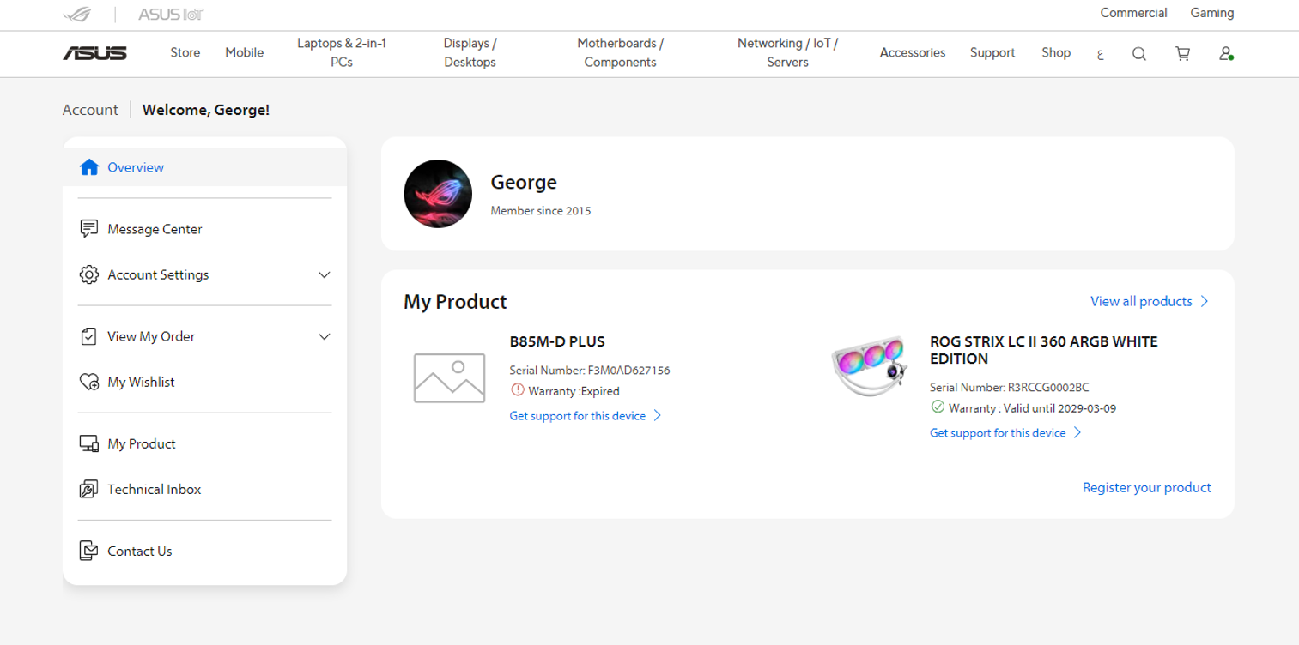Click George's profile avatar picture
This screenshot has height=645, width=1299.
pos(438,194)
